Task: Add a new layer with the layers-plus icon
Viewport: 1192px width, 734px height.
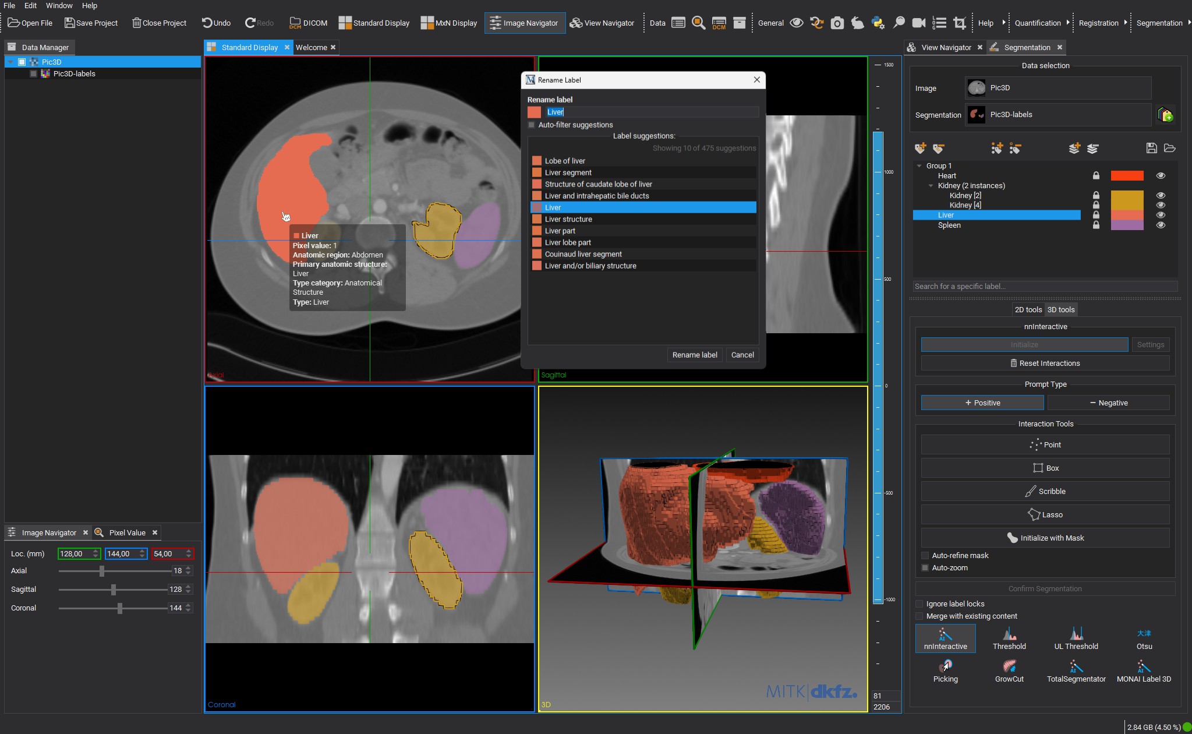Action: (1074, 149)
